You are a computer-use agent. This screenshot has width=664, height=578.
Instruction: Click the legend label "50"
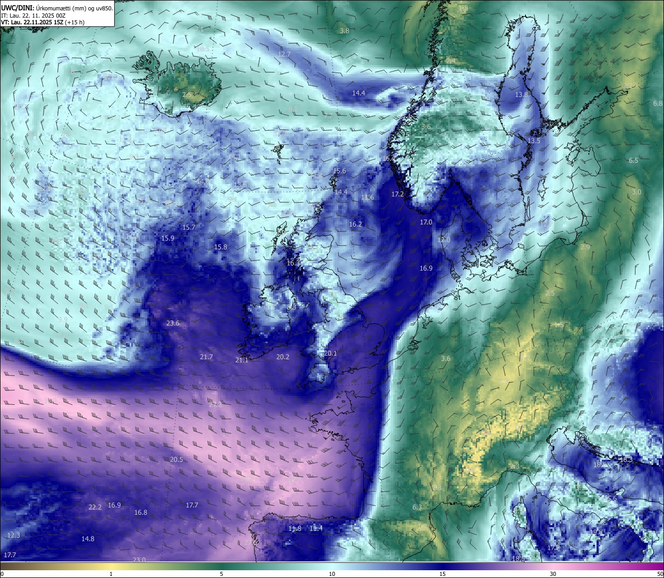pos(660,574)
